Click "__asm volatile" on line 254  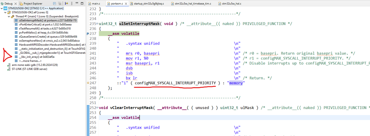(x=124, y=117)
